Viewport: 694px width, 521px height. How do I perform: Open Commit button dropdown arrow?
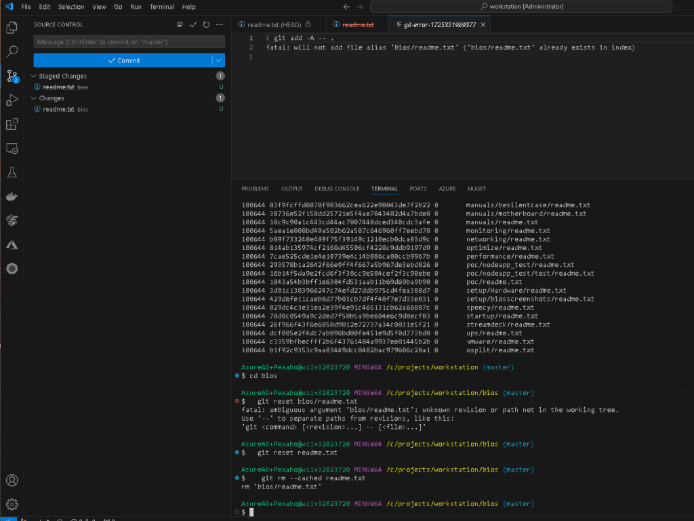coord(219,60)
